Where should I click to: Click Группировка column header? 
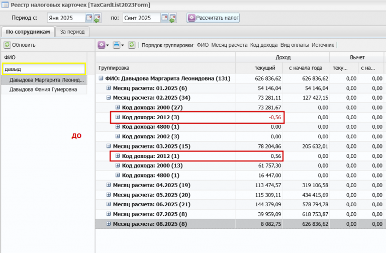point(165,68)
